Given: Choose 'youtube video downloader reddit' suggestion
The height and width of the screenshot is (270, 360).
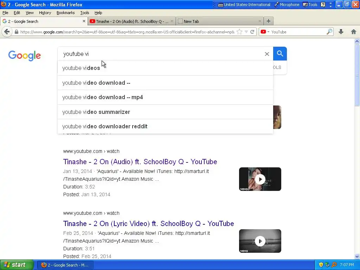Looking at the screenshot, I should 165,126.
